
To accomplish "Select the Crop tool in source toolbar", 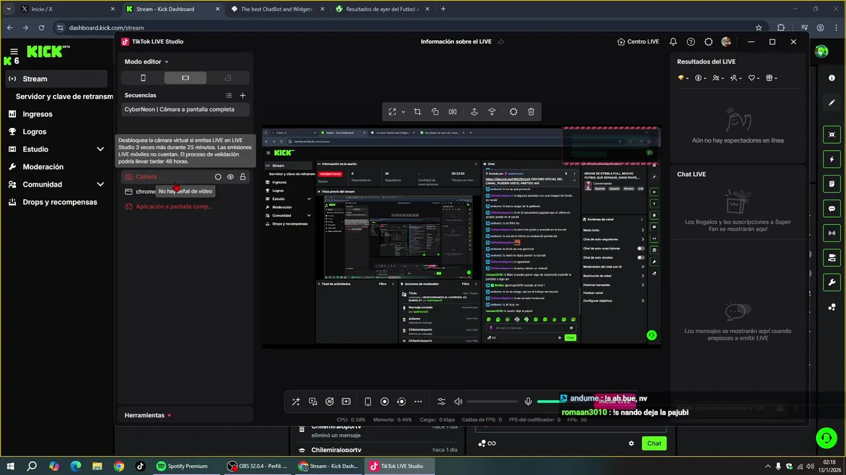I will 417,112.
